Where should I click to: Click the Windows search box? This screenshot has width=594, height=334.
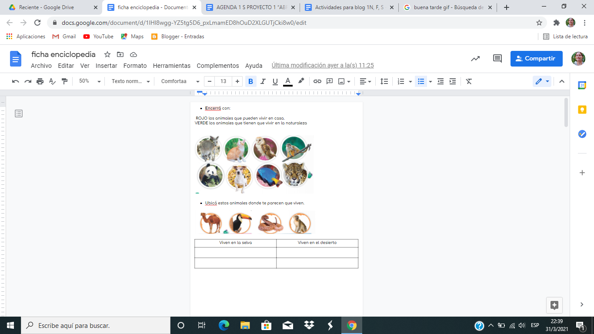click(96, 325)
